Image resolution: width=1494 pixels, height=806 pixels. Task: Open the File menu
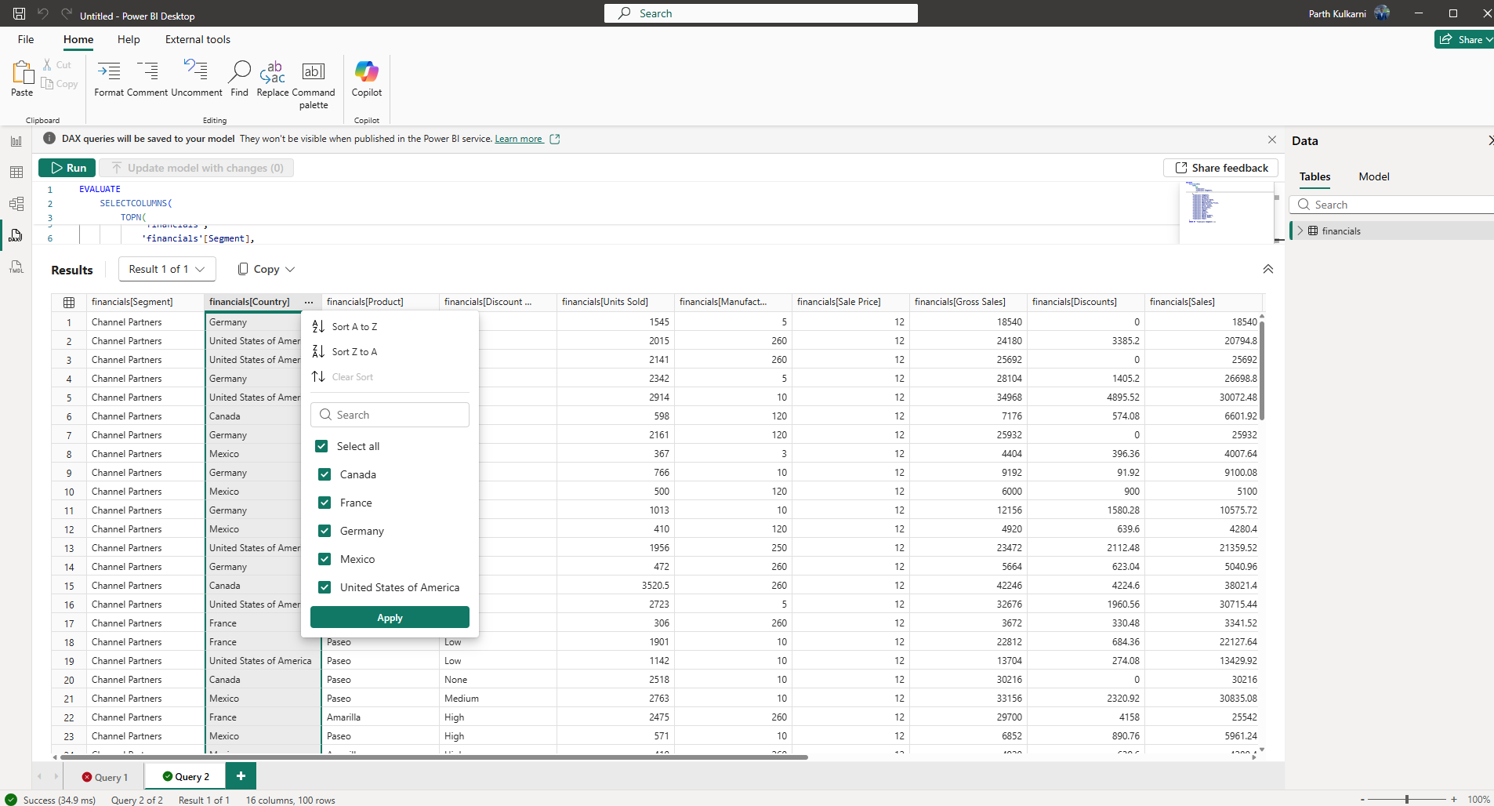pyautogui.click(x=26, y=39)
